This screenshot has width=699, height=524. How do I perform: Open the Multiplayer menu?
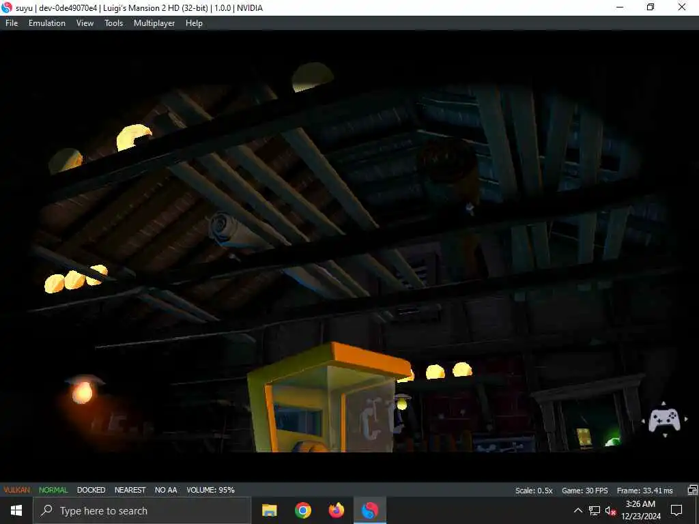click(154, 23)
